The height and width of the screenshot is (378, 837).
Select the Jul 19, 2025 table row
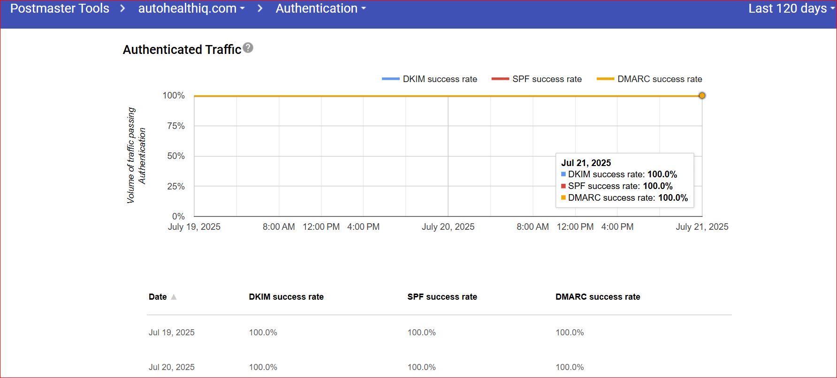tap(172, 333)
